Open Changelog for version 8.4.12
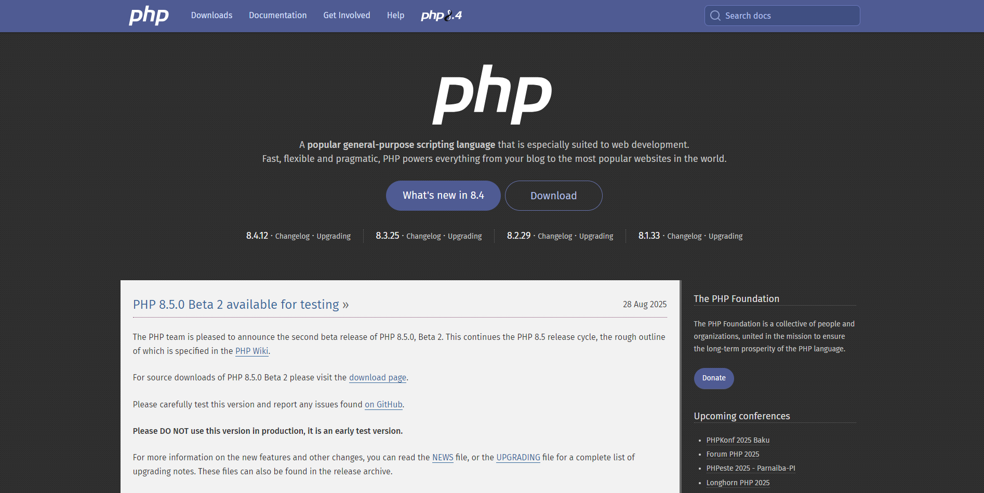 point(292,236)
